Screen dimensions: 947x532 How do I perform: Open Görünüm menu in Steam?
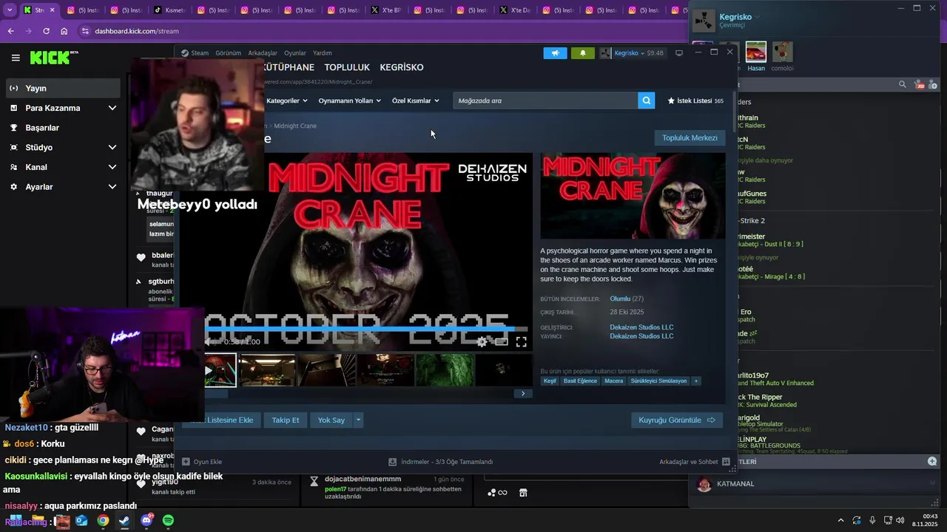click(x=229, y=53)
